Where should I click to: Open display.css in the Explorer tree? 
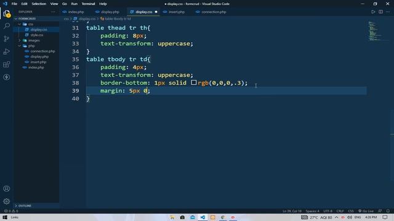tap(39, 29)
